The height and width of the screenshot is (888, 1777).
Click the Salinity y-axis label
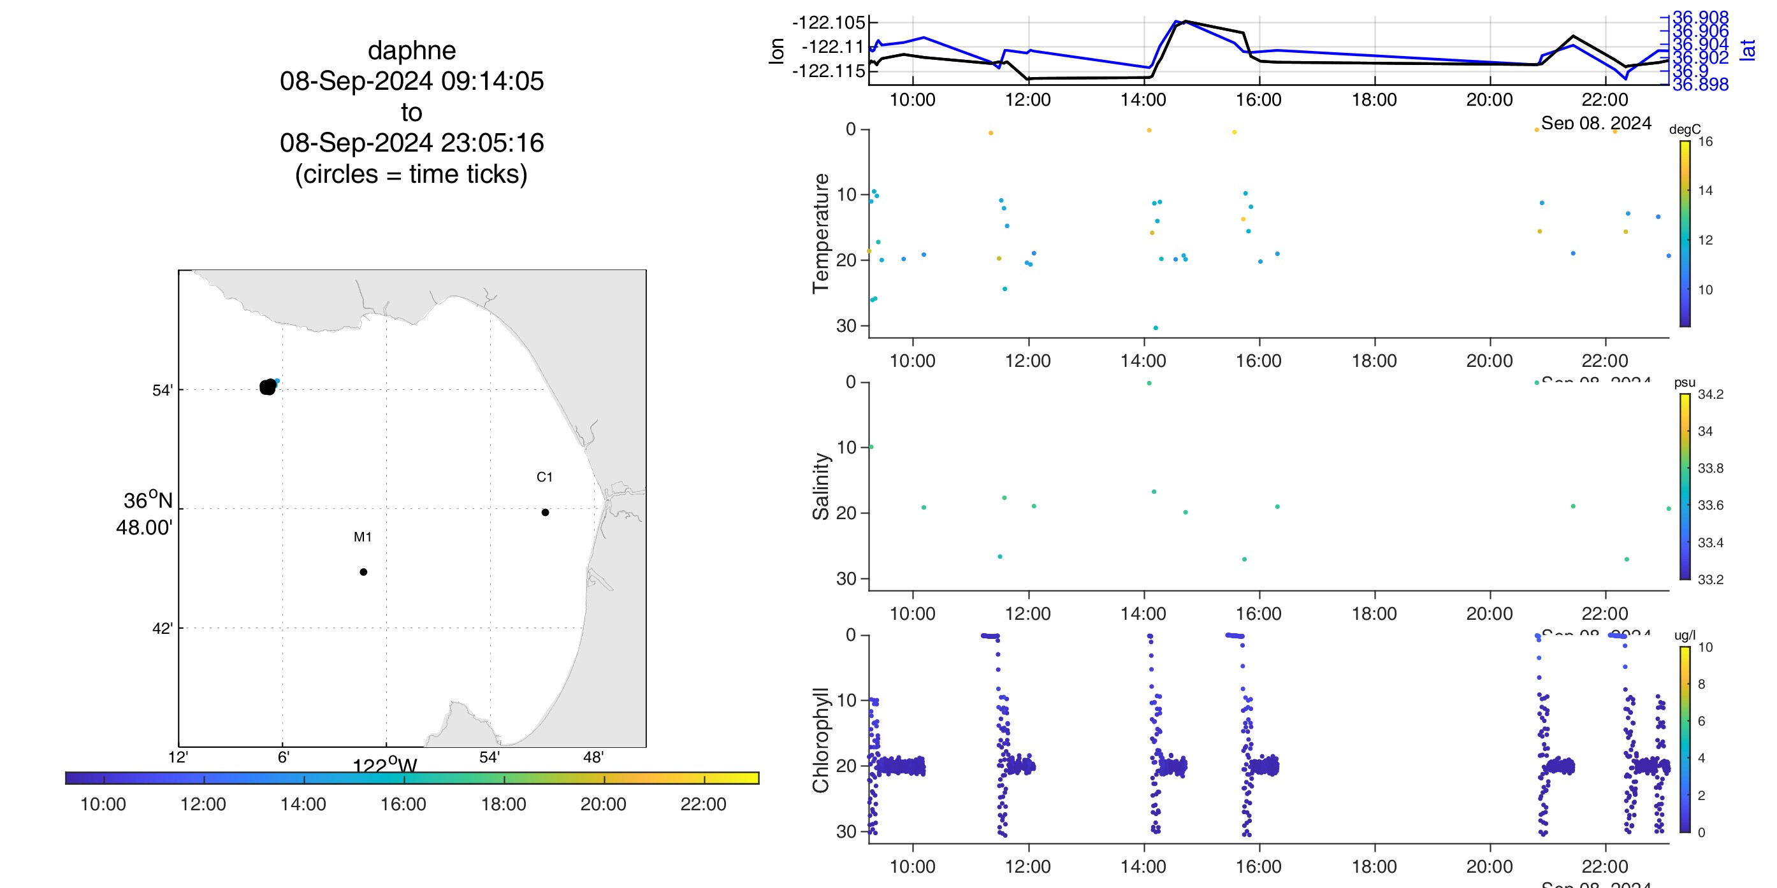coord(820,486)
